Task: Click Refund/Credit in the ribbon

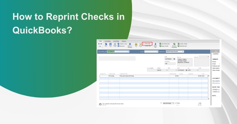Action: click(182, 46)
